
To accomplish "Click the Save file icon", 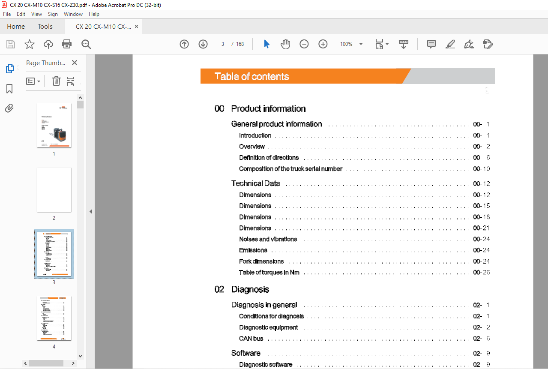I will (x=11, y=44).
